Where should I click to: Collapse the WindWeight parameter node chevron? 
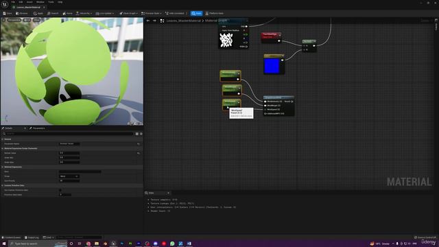click(x=239, y=89)
